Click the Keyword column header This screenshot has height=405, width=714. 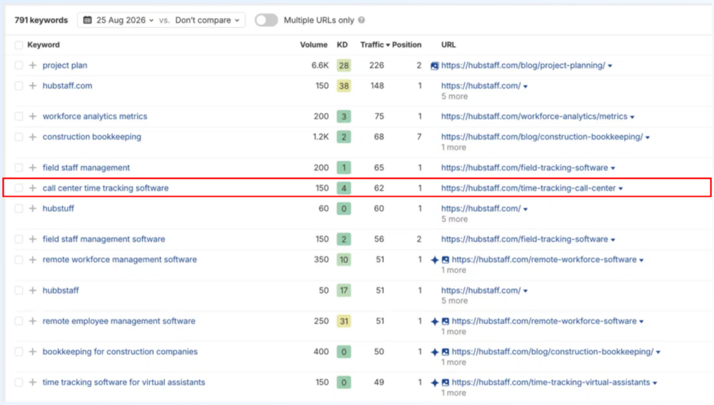point(43,45)
